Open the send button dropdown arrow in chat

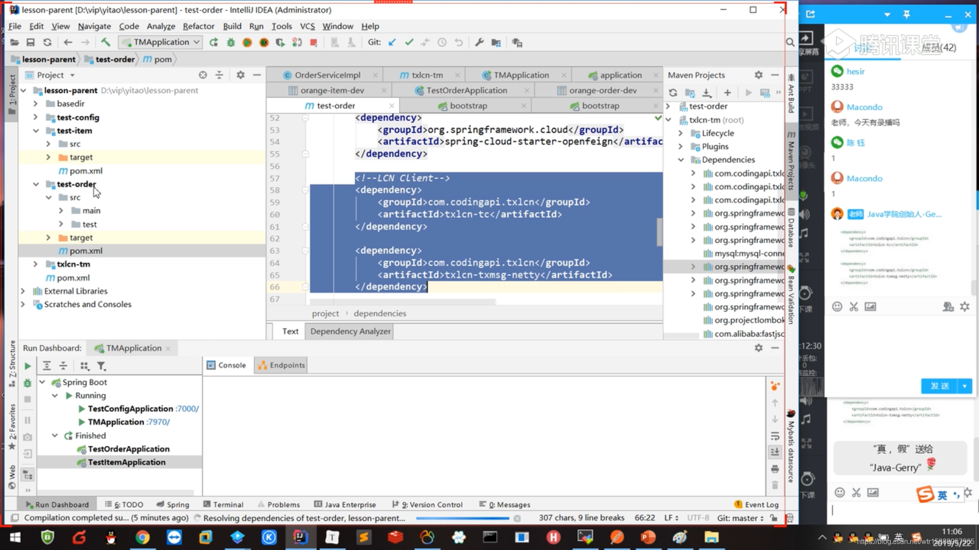point(965,386)
